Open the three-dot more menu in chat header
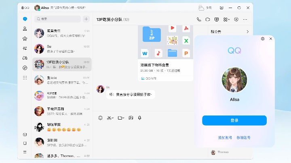 coord(245,19)
